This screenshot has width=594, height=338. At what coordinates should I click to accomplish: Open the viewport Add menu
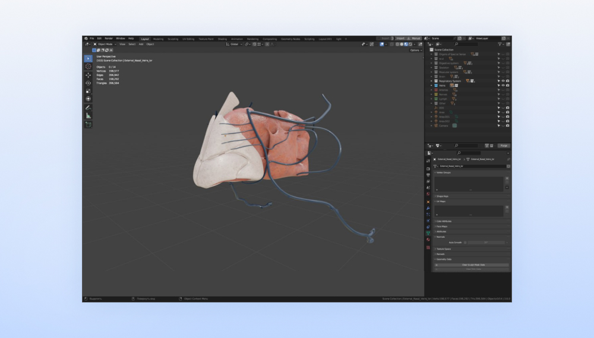tap(141, 44)
